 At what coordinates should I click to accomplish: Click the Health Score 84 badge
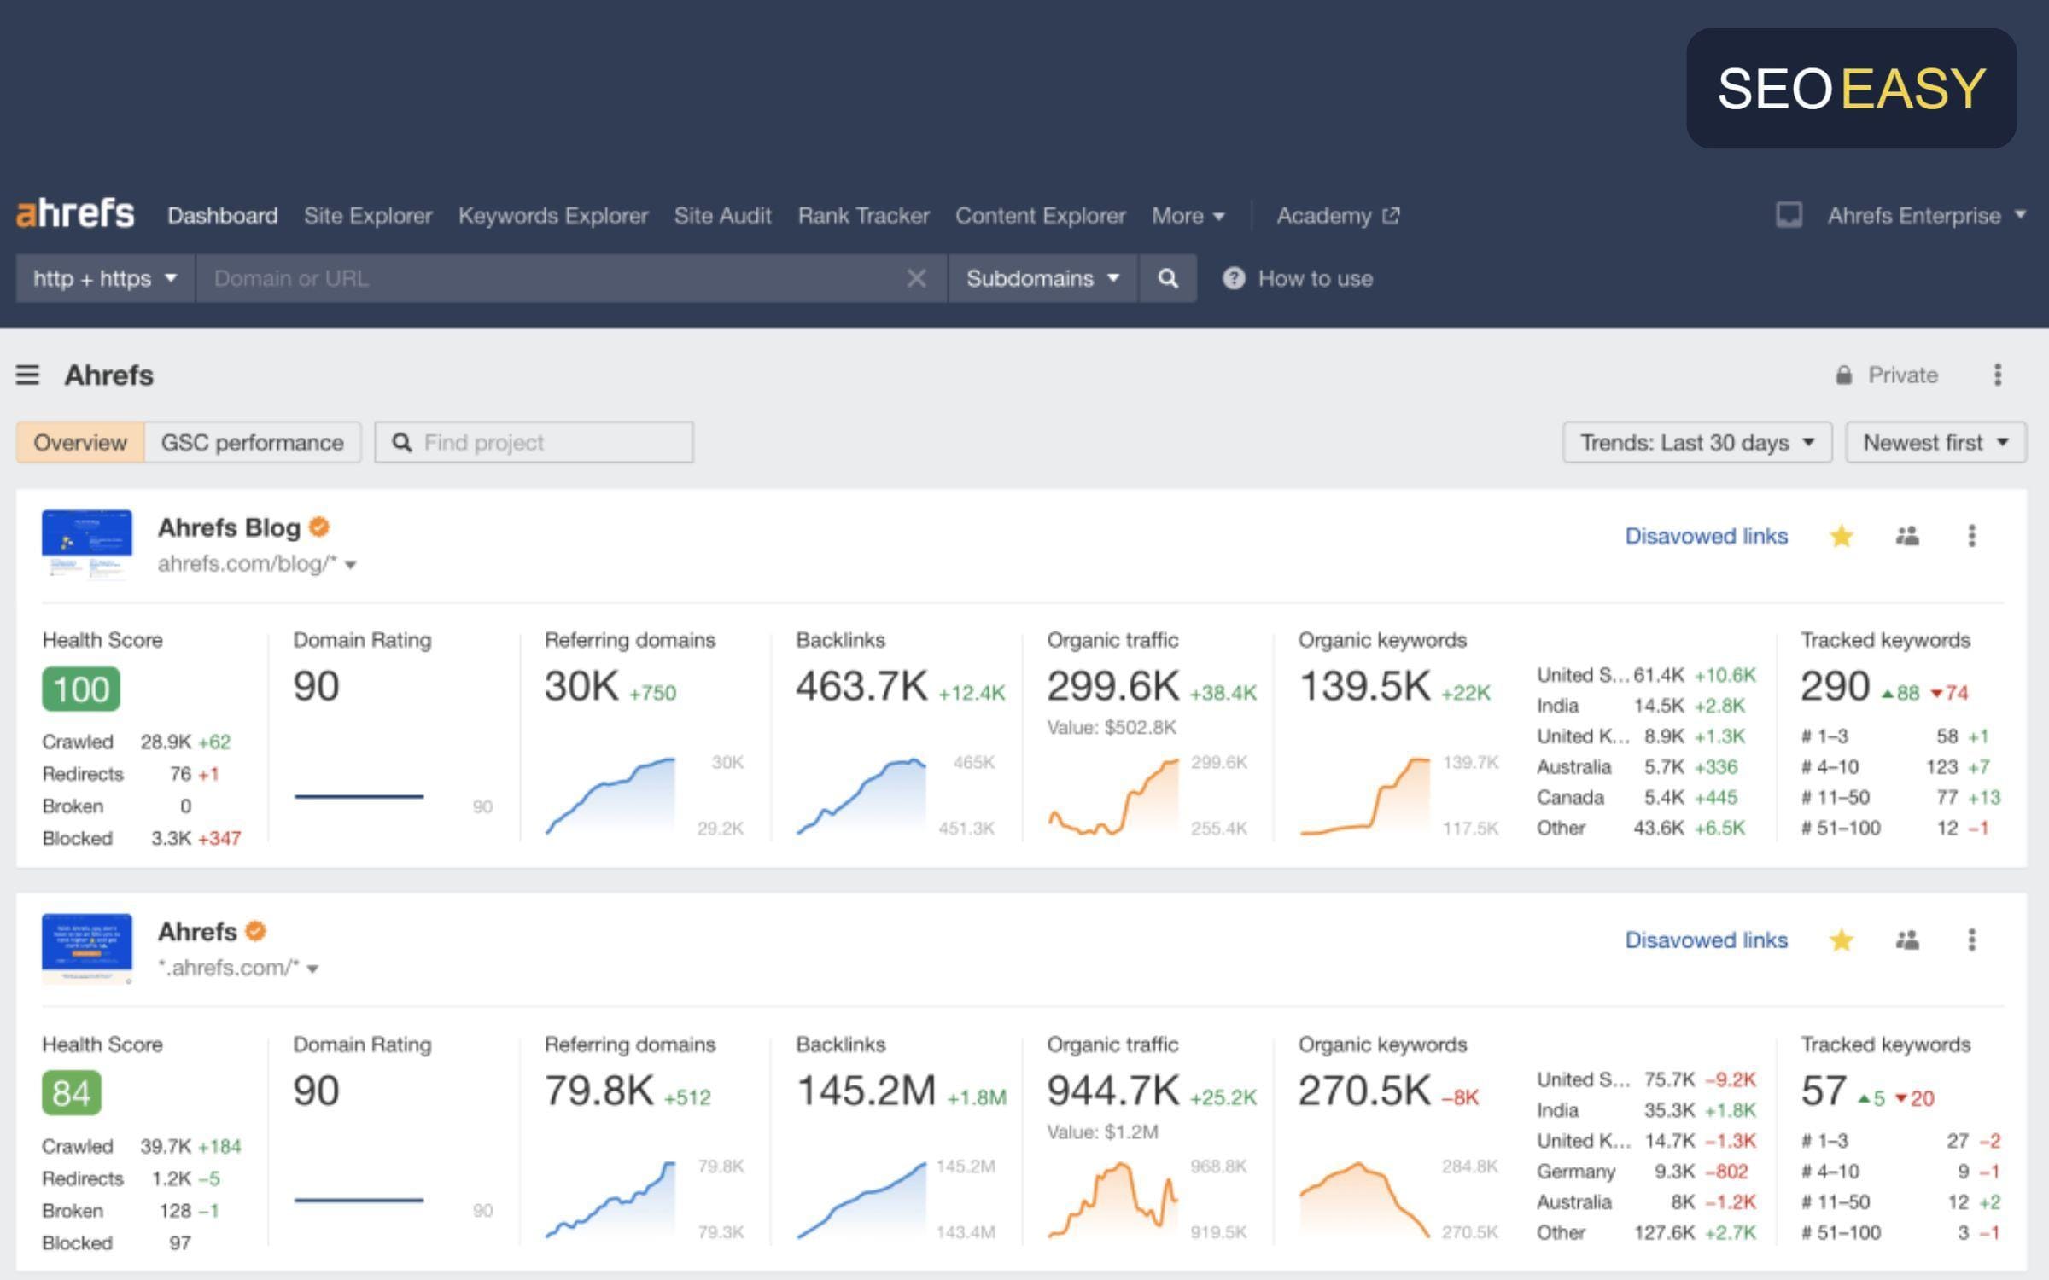72,1093
